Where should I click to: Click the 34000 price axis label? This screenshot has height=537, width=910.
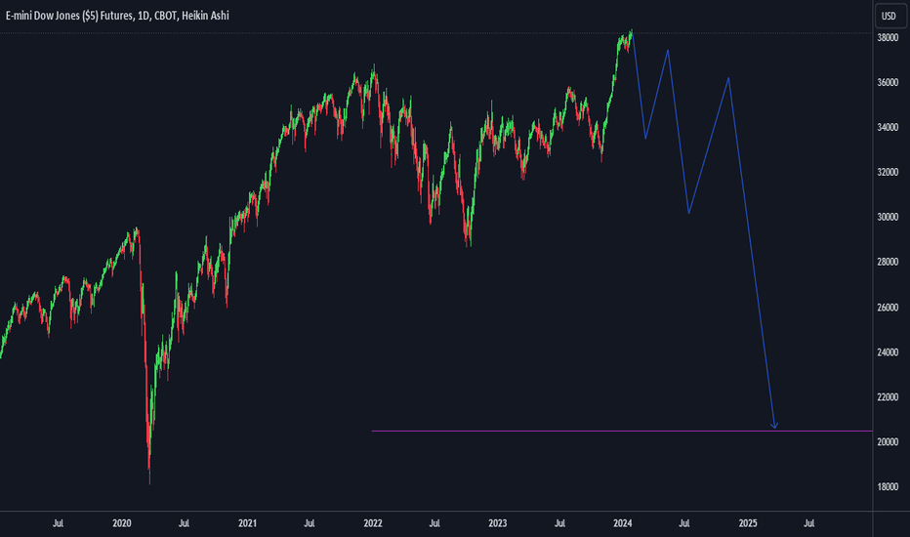coord(888,127)
